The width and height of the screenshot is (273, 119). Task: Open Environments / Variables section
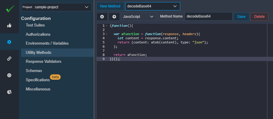pos(47,43)
